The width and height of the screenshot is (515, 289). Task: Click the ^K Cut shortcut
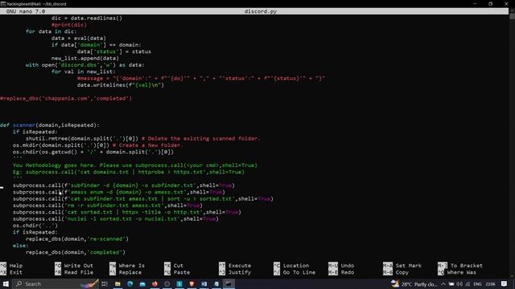coord(174,266)
